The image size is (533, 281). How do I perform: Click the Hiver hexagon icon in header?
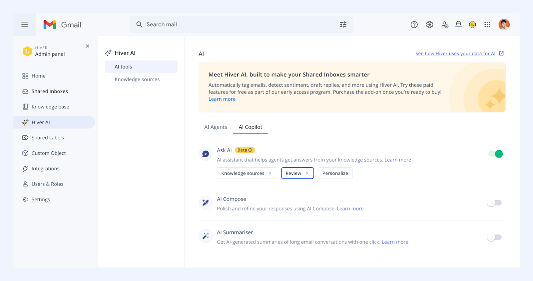[472, 25]
